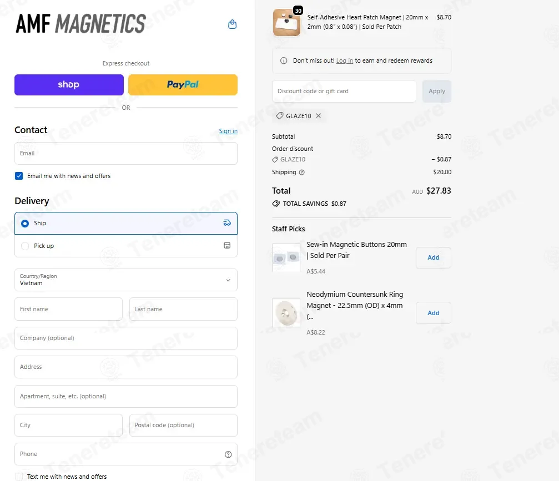The height and width of the screenshot is (481, 559).
Task: Click the Heart Patch Magnet product thumbnail
Action: coord(286,22)
